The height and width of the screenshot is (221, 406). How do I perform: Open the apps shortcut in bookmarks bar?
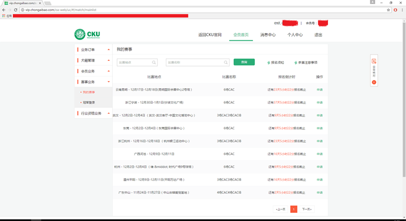pyautogui.click(x=7, y=16)
